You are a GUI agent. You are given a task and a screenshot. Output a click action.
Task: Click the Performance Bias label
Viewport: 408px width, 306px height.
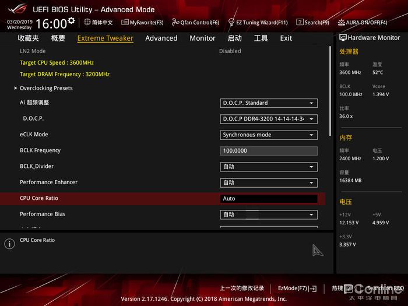pos(43,214)
